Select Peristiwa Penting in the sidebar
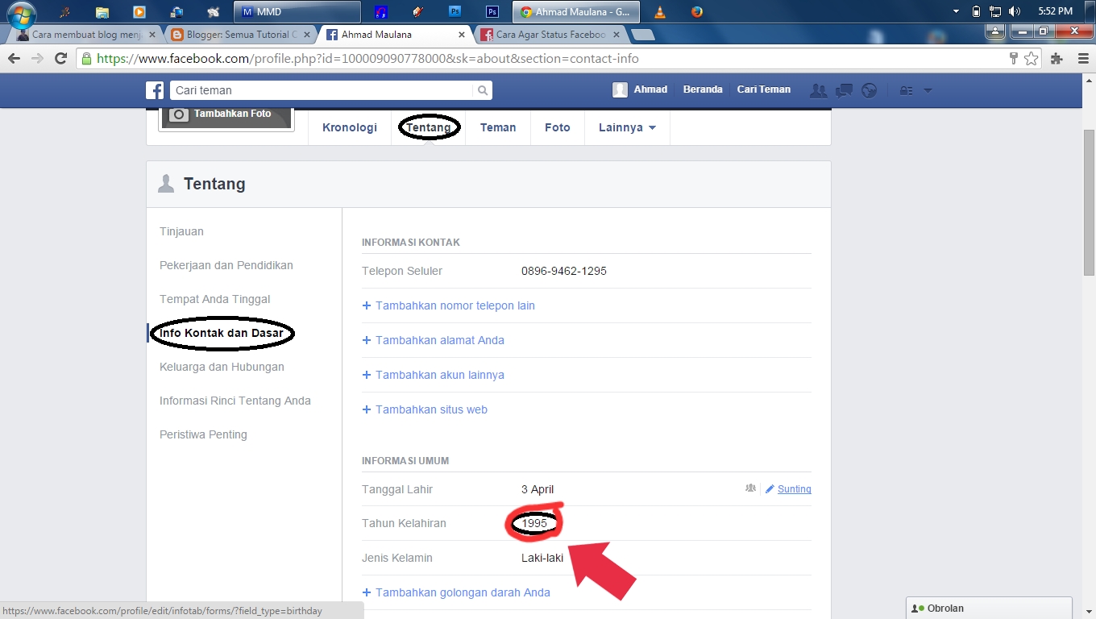The width and height of the screenshot is (1096, 619). (203, 434)
